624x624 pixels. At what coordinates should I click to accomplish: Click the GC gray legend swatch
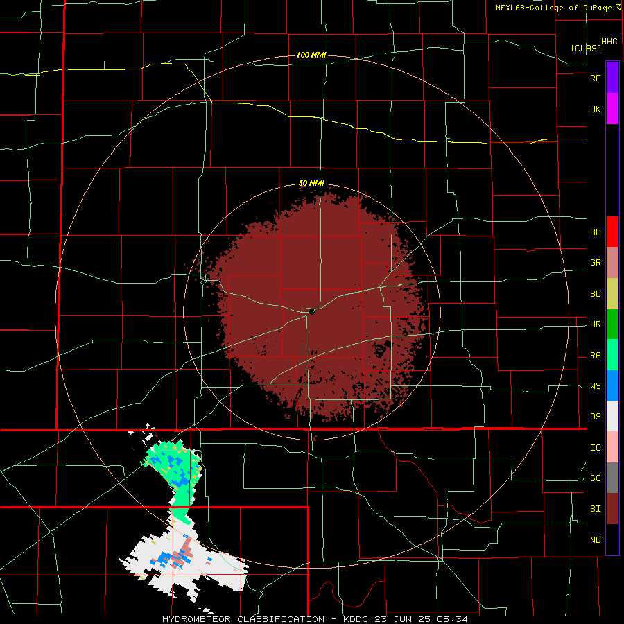point(612,478)
